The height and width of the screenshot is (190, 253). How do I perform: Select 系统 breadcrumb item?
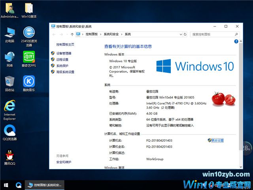pyautogui.click(x=128, y=34)
